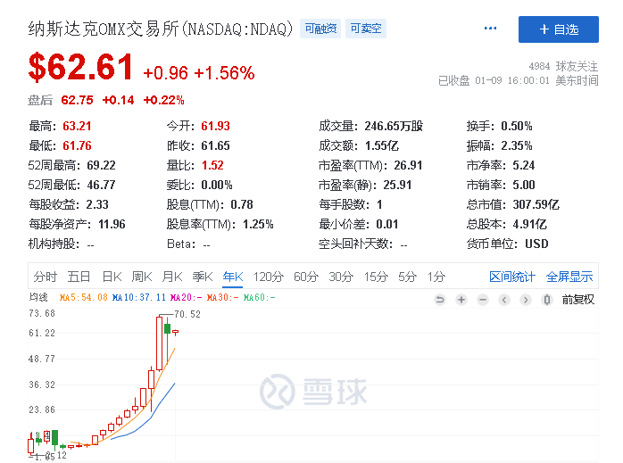Screen dimensions: 623x463
Task: Select the 年K chart tab
Action: tap(233, 277)
